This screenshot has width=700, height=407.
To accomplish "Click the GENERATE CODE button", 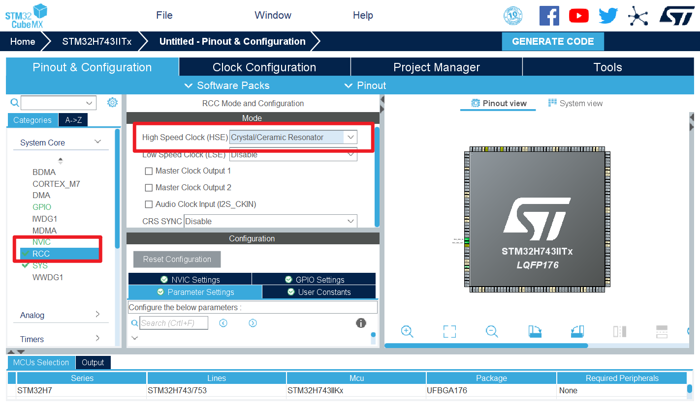I will pos(552,41).
